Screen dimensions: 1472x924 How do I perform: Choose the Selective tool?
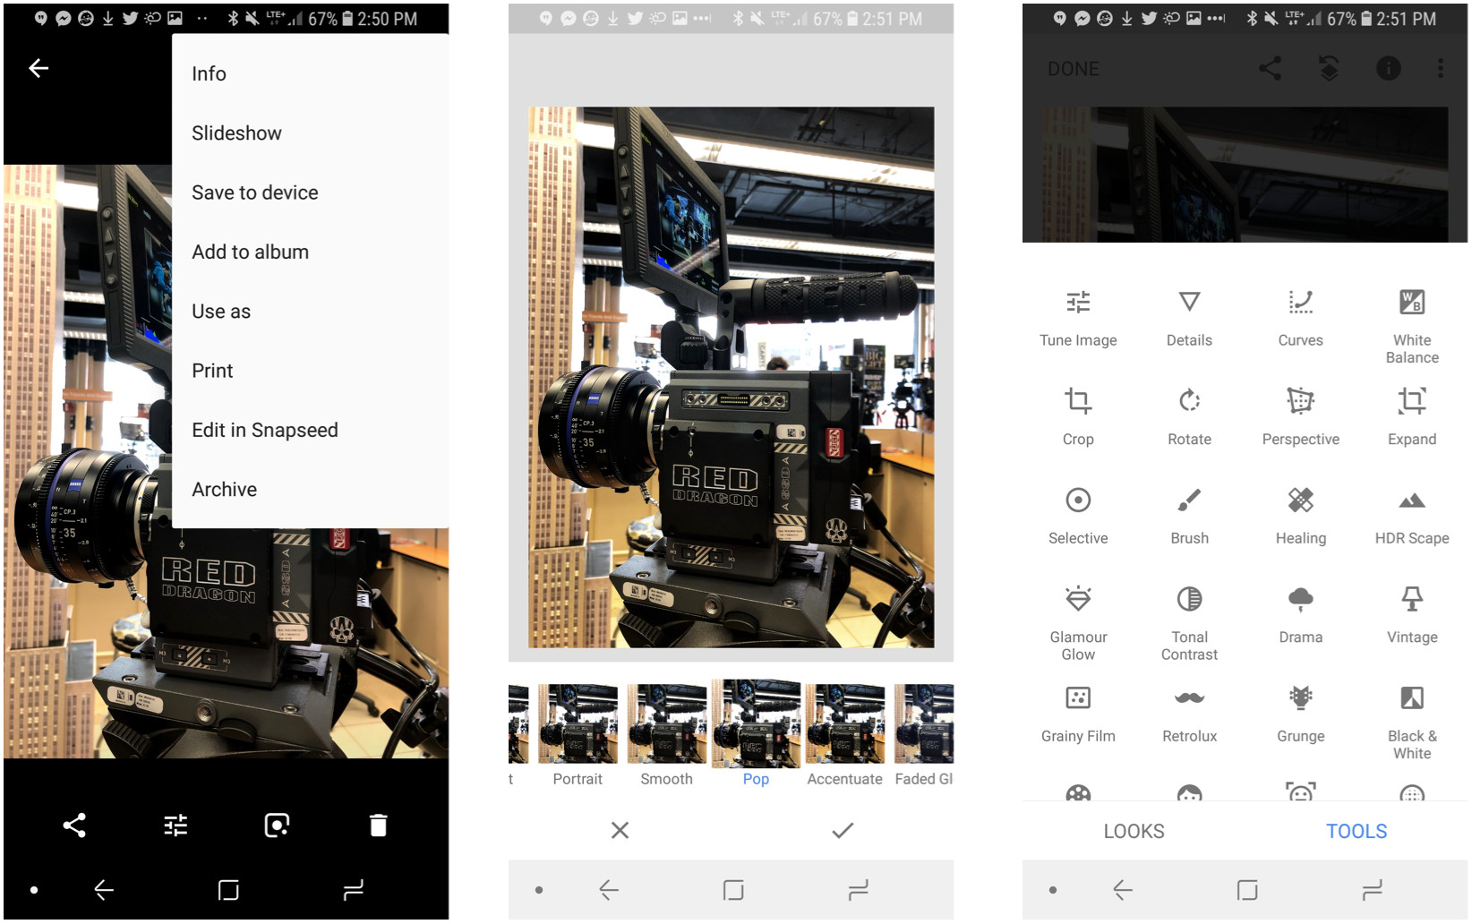click(x=1078, y=517)
